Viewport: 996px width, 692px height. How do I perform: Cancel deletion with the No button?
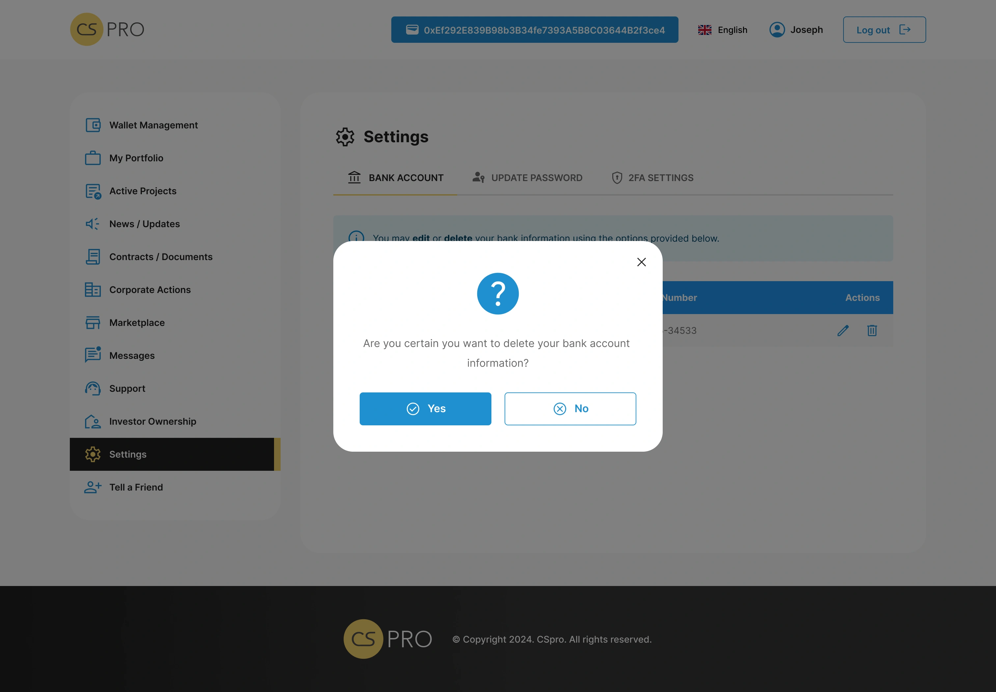tap(570, 409)
